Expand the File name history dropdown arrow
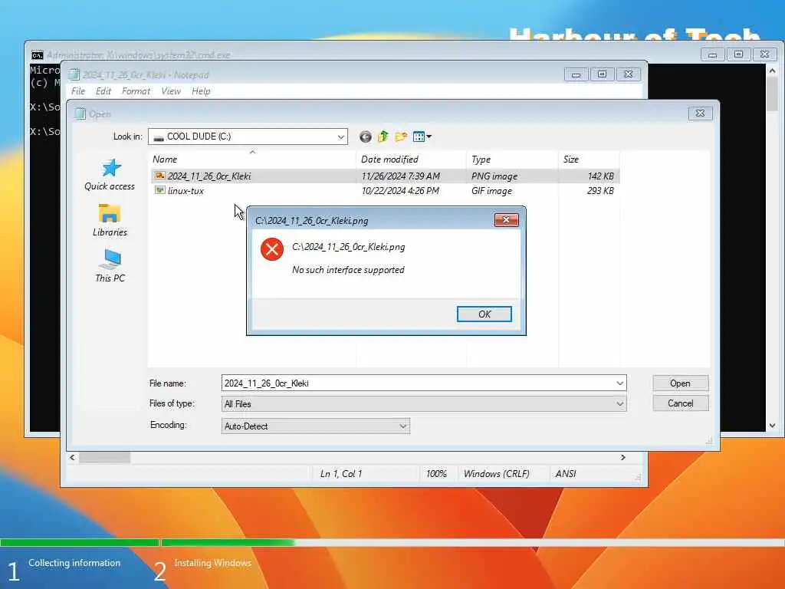This screenshot has height=589, width=785. pos(619,383)
